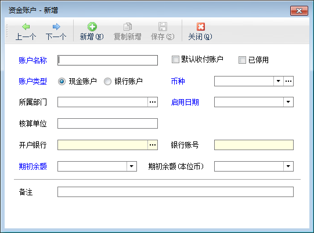Screen dimensions: 314x233
Task: Click the red 关闭(Q) icon
Action: (200, 27)
